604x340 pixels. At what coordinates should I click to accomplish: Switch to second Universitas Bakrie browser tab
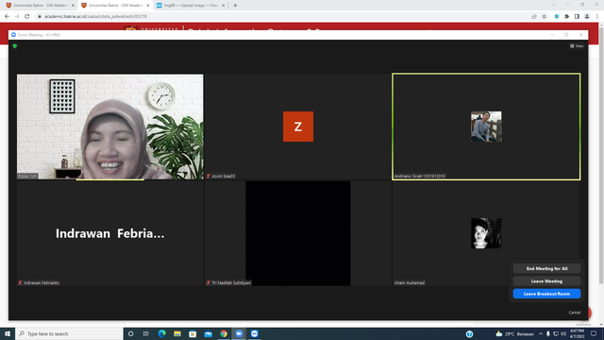click(115, 6)
